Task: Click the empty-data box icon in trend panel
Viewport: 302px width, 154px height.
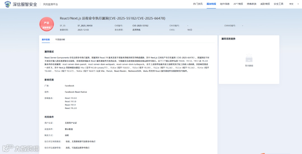Action: click(x=249, y=58)
